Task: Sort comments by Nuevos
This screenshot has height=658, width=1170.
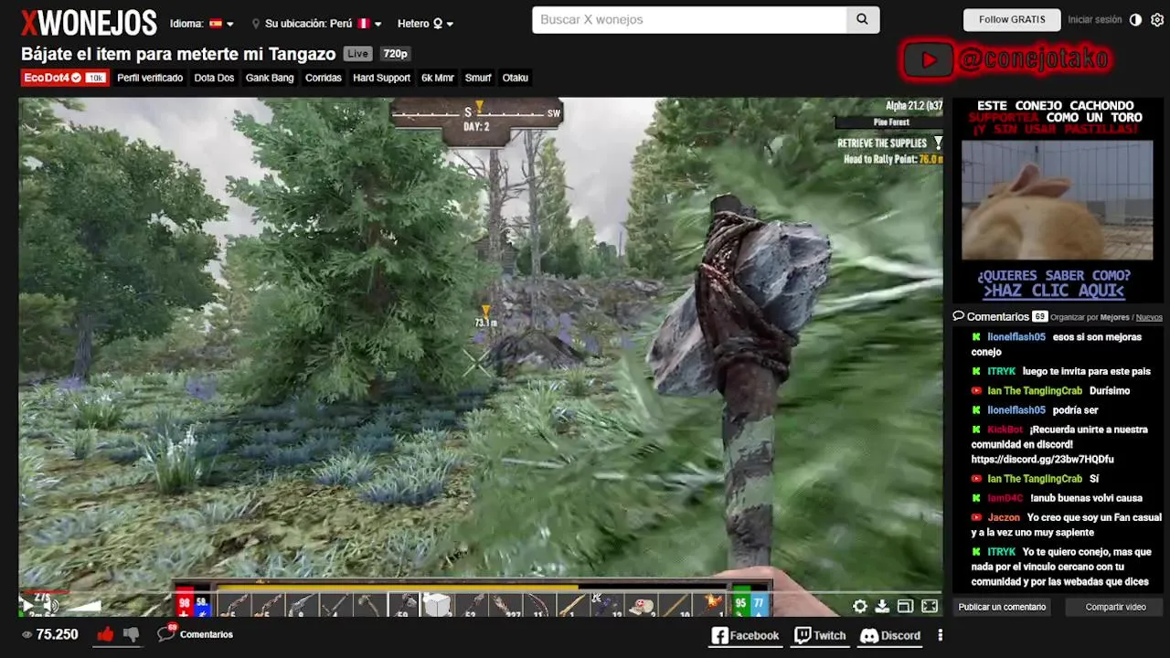Action: (1149, 317)
